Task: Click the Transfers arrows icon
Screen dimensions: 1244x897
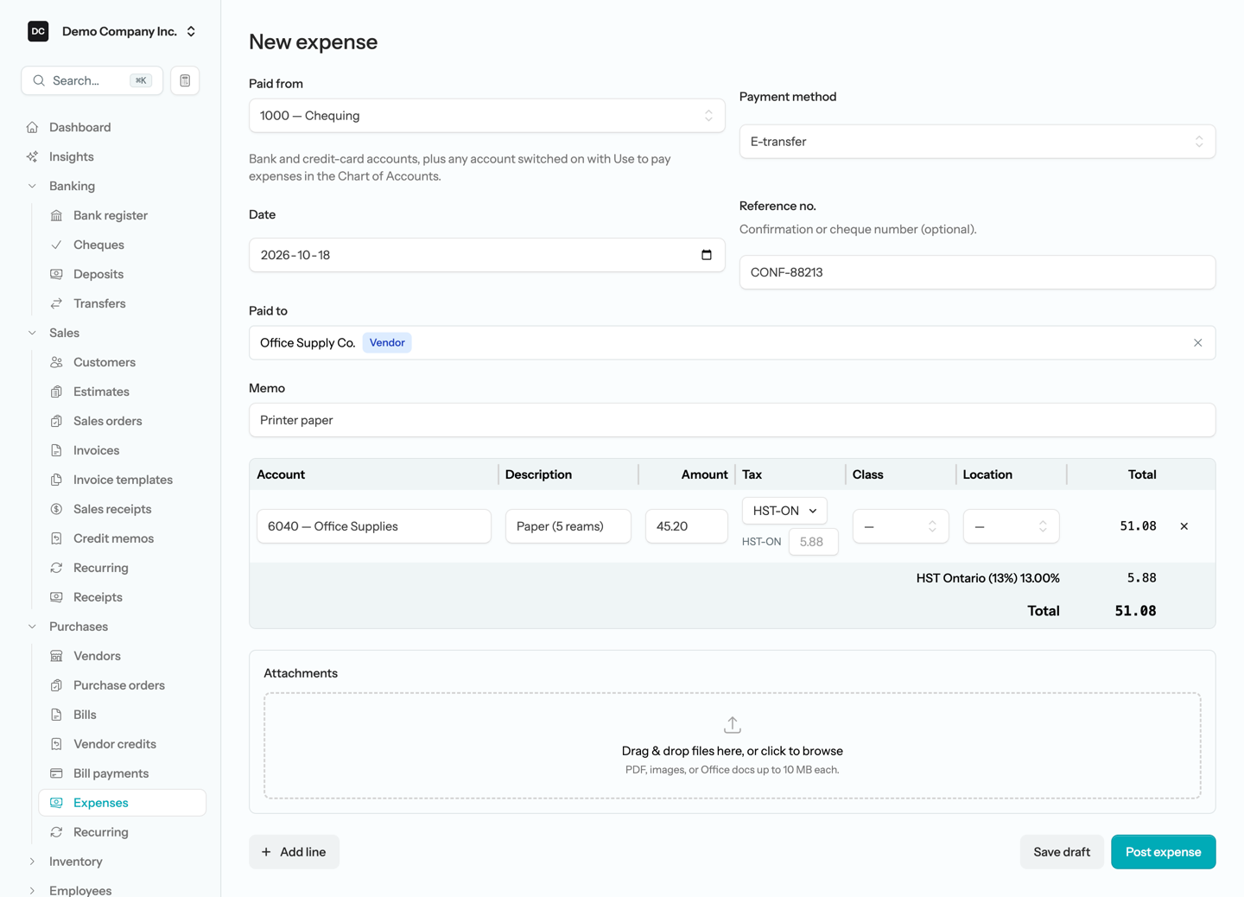Action: coord(56,303)
